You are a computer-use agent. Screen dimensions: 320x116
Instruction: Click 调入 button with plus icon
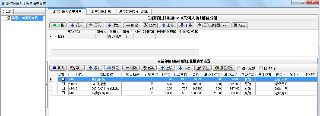[76, 25]
